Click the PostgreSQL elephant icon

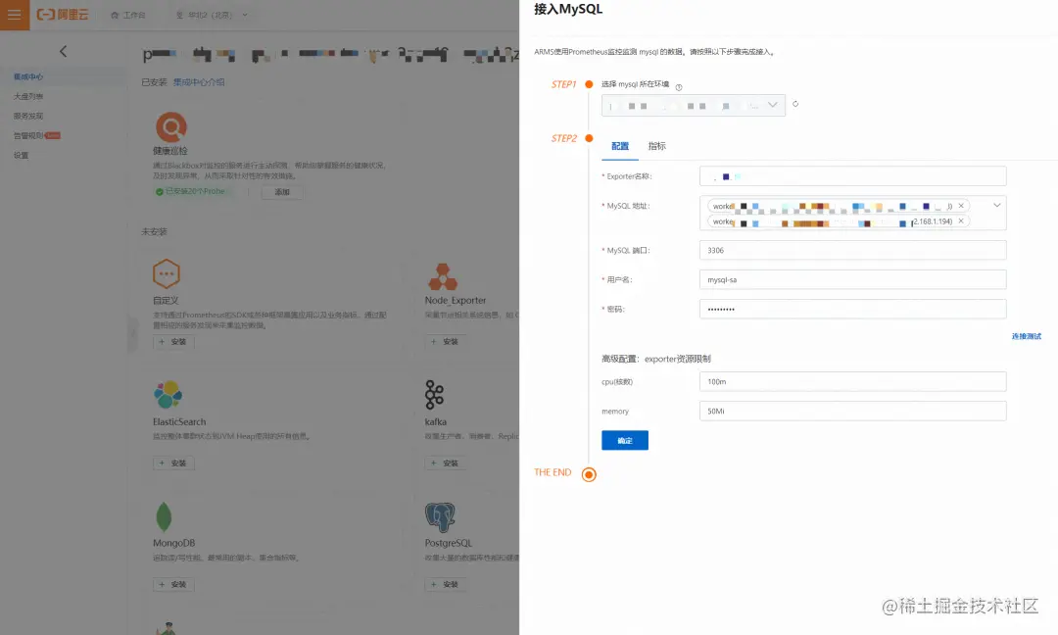click(440, 517)
